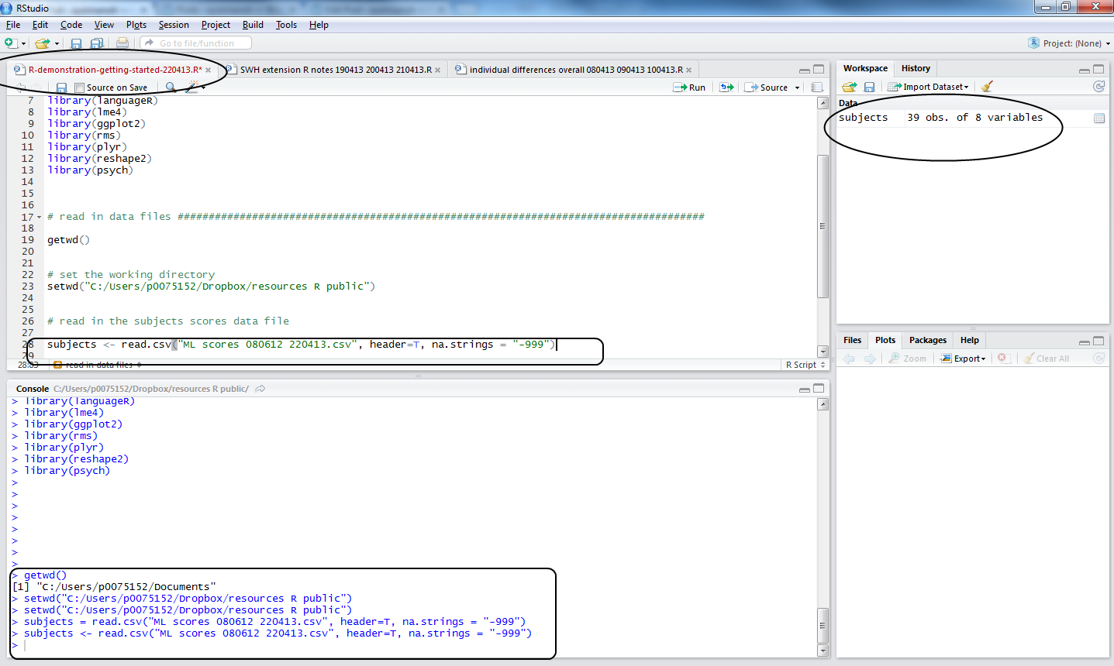Enable the Source on Save checkbox
The height and width of the screenshot is (666, 1114).
coord(80,88)
